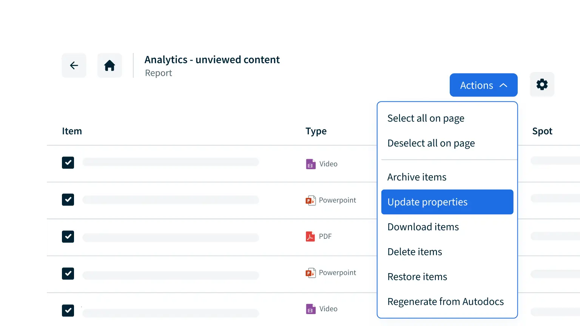Choose Deselect all on page
The height and width of the screenshot is (326, 580).
click(431, 143)
